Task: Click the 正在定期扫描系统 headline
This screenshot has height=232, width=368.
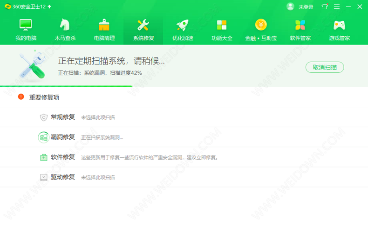Action: click(111, 61)
